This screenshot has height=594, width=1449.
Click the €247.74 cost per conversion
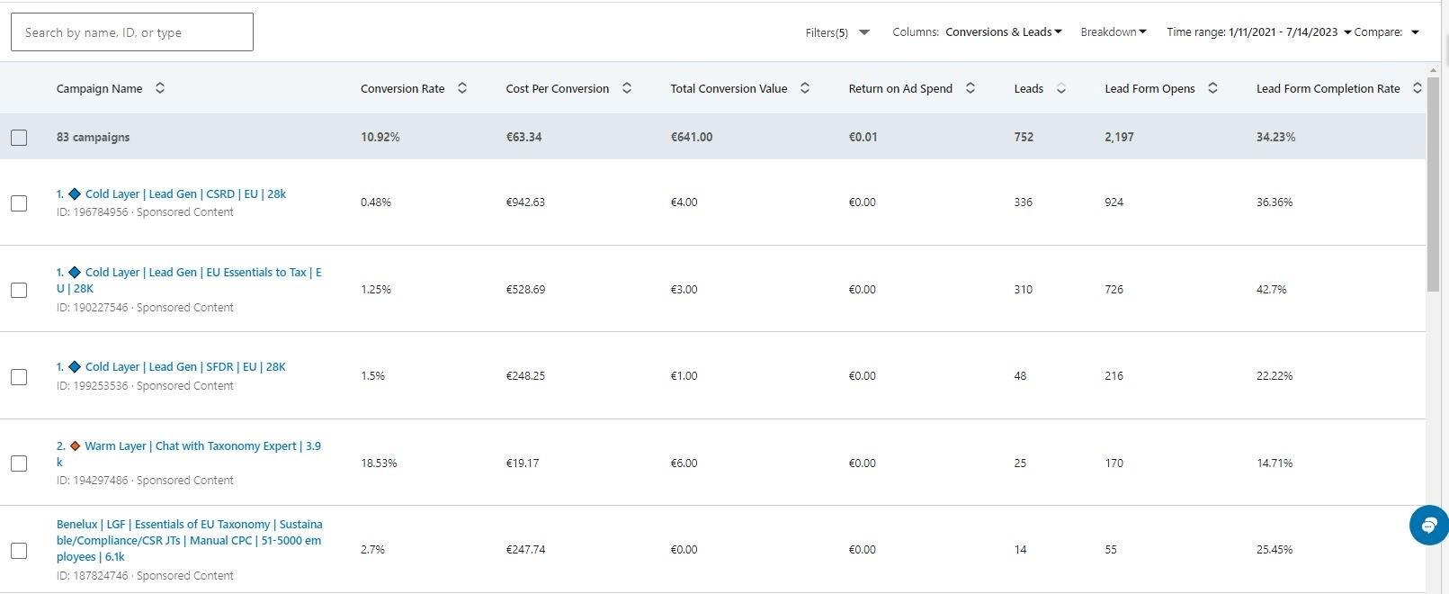(525, 550)
